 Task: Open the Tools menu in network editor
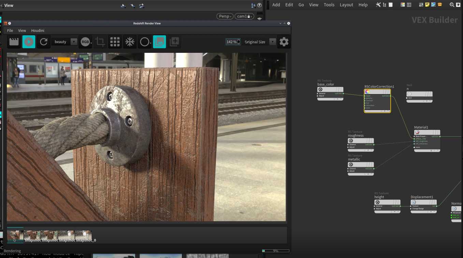329,5
